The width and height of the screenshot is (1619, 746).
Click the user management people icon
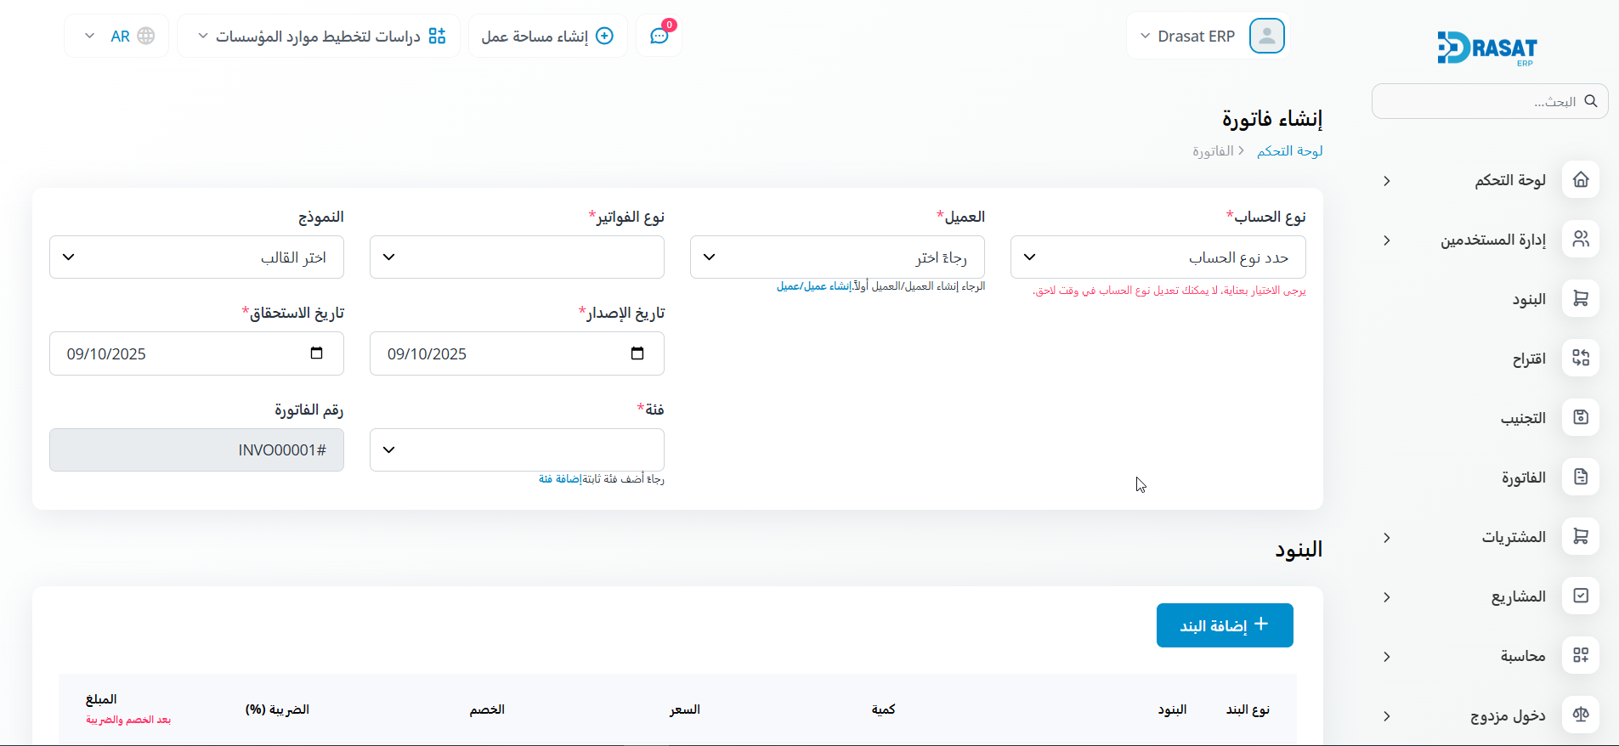(1580, 240)
